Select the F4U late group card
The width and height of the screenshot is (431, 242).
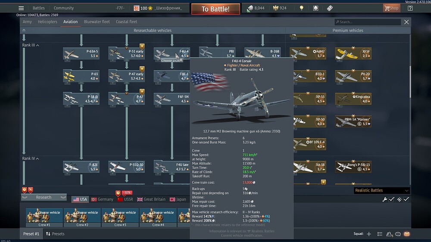pos(172,167)
